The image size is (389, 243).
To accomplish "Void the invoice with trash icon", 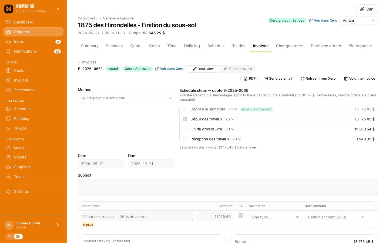I will click(359, 79).
